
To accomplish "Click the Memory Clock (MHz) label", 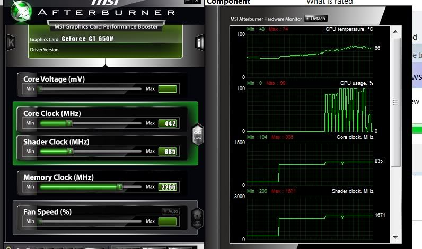I will tap(58, 177).
